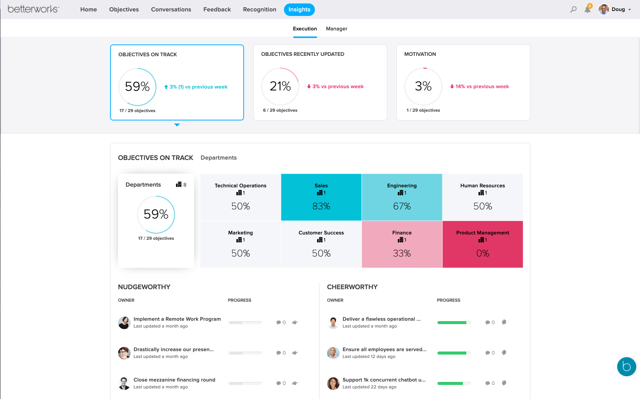The width and height of the screenshot is (640, 399).
Task: Cheer the Support 1k concurrent chatbot objective
Action: [x=504, y=383]
